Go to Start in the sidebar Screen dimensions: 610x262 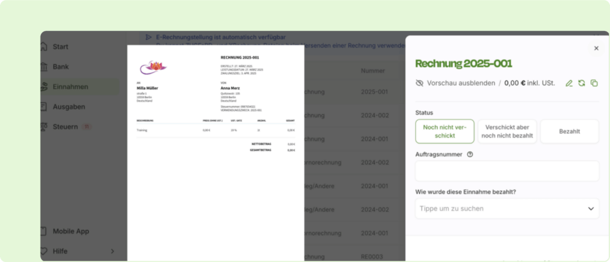coord(60,46)
